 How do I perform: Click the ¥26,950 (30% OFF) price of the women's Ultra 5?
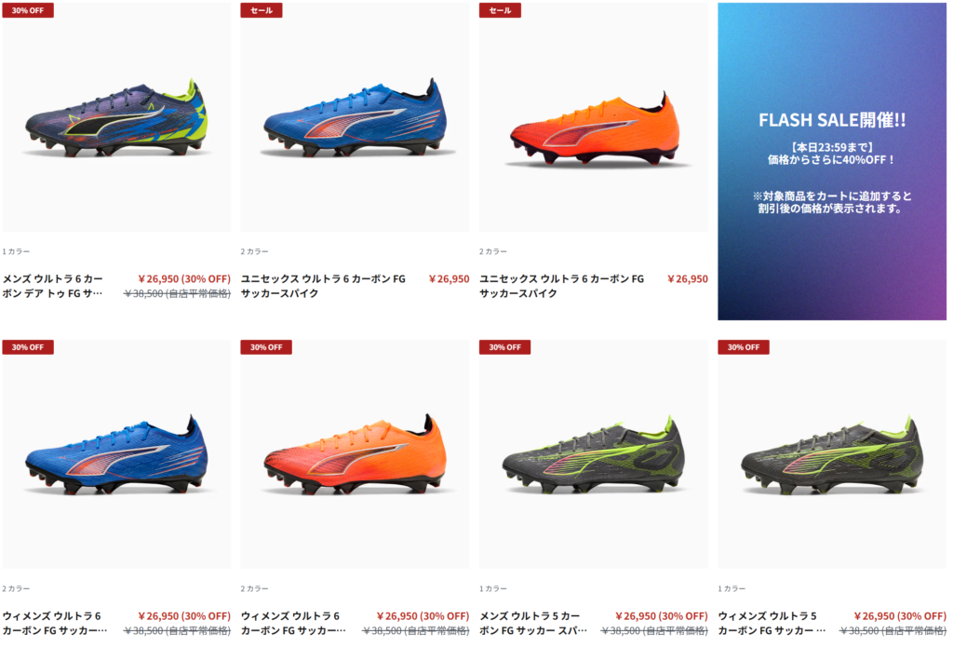900,616
